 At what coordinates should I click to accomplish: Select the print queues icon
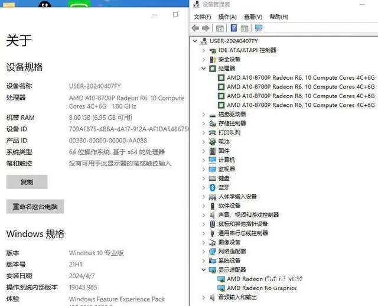pos(213,133)
